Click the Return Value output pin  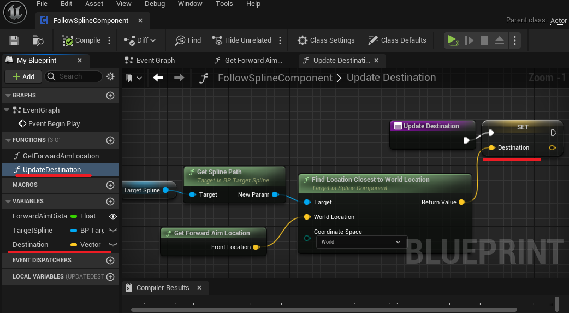(x=462, y=202)
